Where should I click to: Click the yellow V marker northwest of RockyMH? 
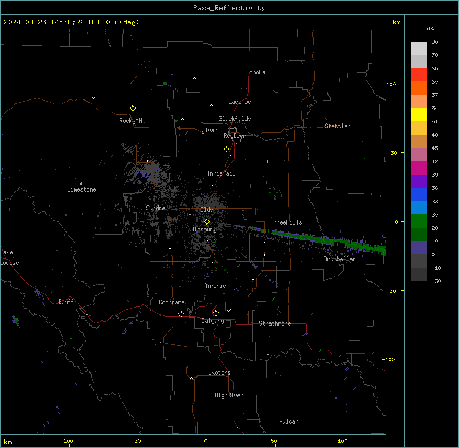pos(93,98)
